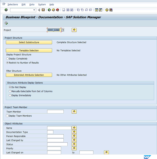Click the First Page icon
This screenshot has width=157, height=159.
[78, 10]
